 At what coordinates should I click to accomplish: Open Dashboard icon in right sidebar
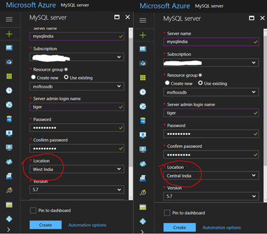click(143, 49)
